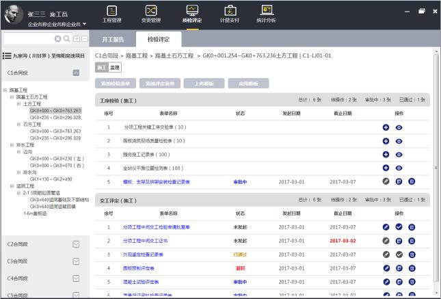Viewport: 441px width, 299px height.
Task: Select the 监理 toggle option
Action: tap(115, 68)
